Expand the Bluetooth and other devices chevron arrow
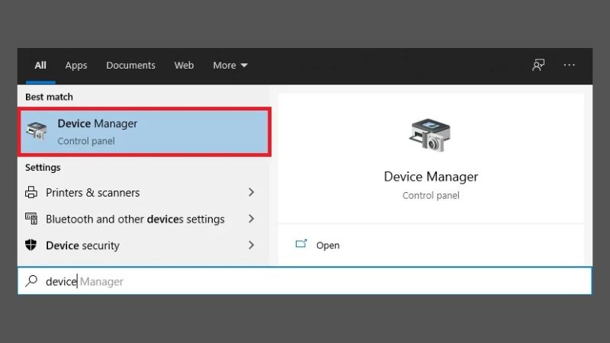Image resolution: width=610 pixels, height=343 pixels. tap(251, 219)
